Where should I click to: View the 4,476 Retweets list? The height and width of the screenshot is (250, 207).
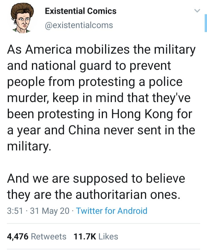pos(37,236)
